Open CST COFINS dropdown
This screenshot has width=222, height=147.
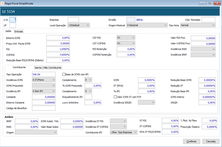click(x=126, y=43)
